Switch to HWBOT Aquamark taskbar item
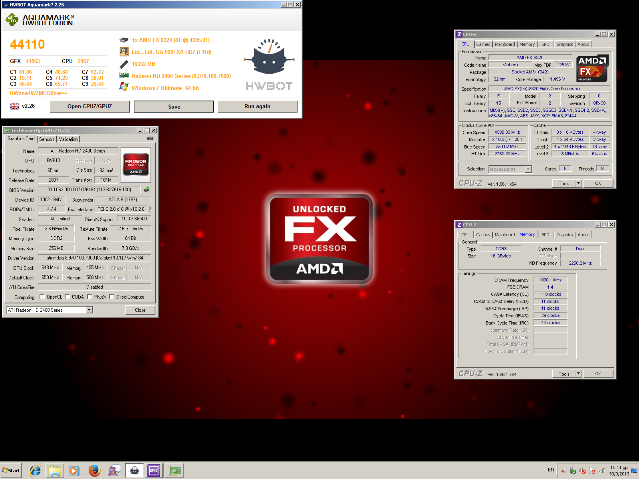Image resolution: width=639 pixels, height=479 pixels. pos(134,471)
